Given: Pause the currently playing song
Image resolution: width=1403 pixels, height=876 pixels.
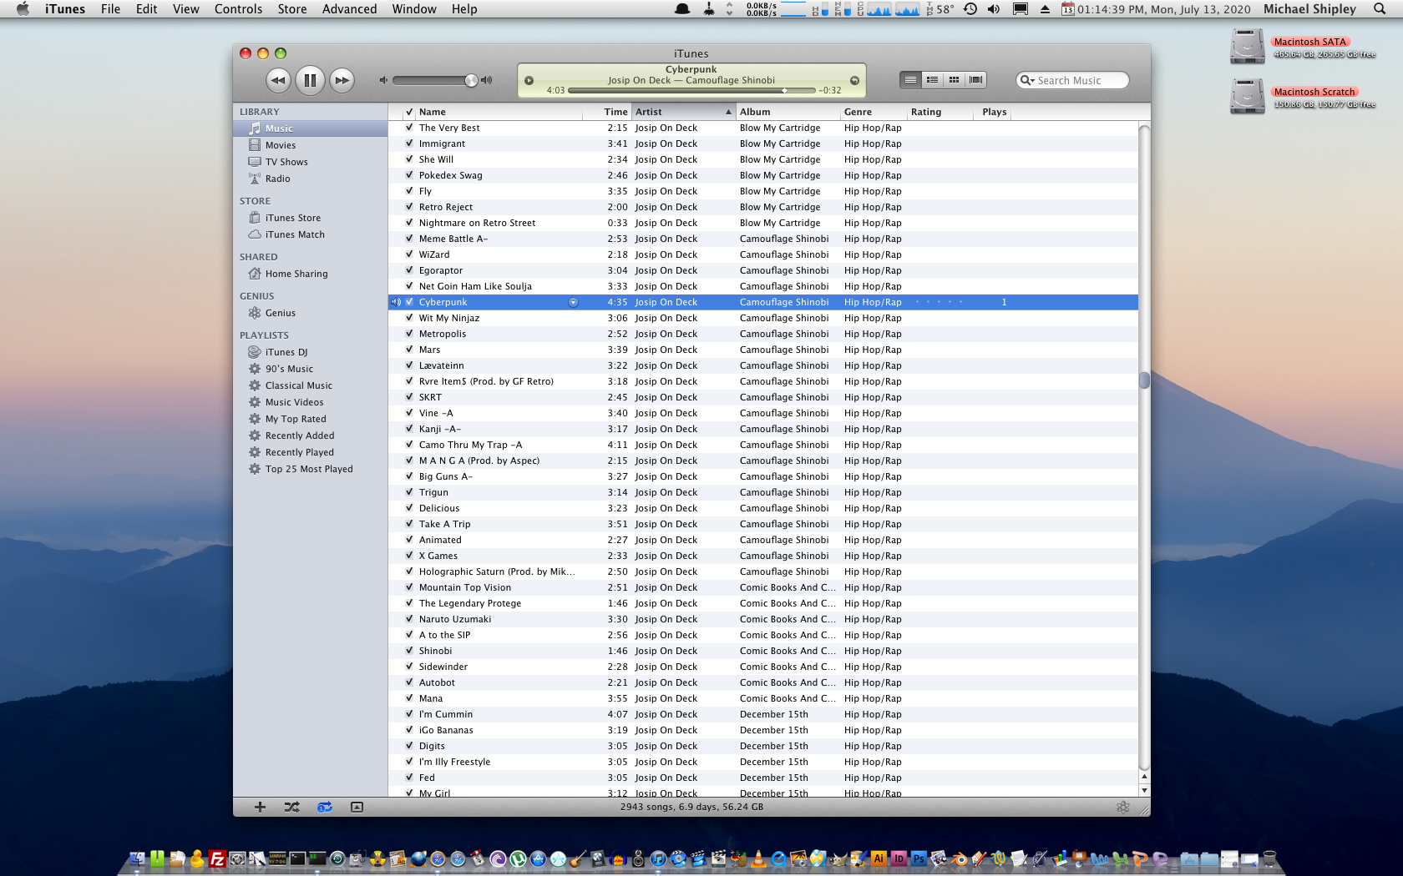Looking at the screenshot, I should pyautogui.click(x=310, y=80).
